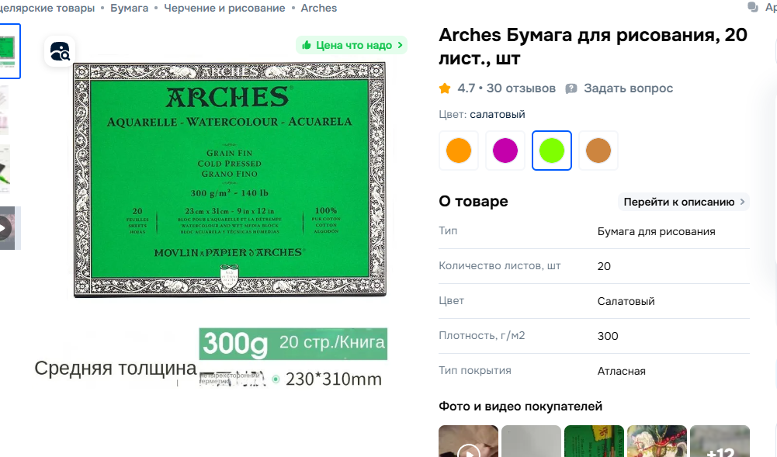Click the question bubble icon near Задать вопрос
The width and height of the screenshot is (777, 457).
(x=571, y=88)
